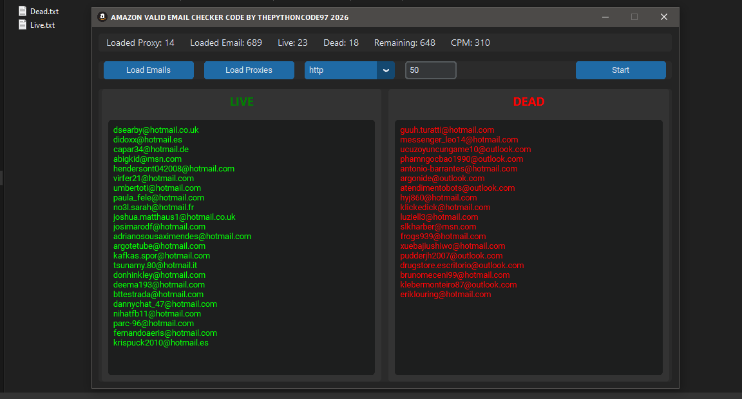Select eriklouring@hotmail.com dead entry
742x399 pixels.
click(446, 295)
